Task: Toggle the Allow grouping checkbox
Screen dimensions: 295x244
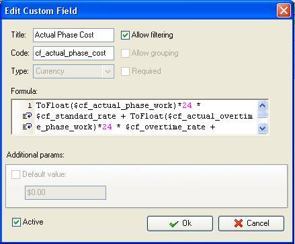Action: click(x=125, y=53)
